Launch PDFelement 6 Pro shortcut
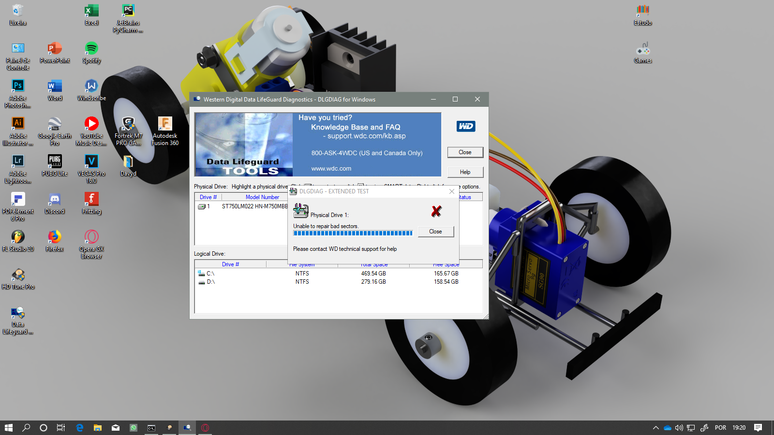The width and height of the screenshot is (774, 435). coord(18,207)
